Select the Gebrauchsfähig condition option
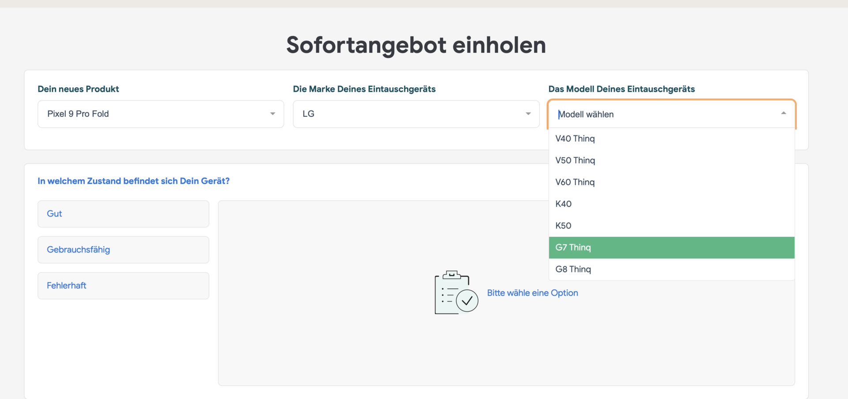This screenshot has width=848, height=399. pyautogui.click(x=123, y=250)
